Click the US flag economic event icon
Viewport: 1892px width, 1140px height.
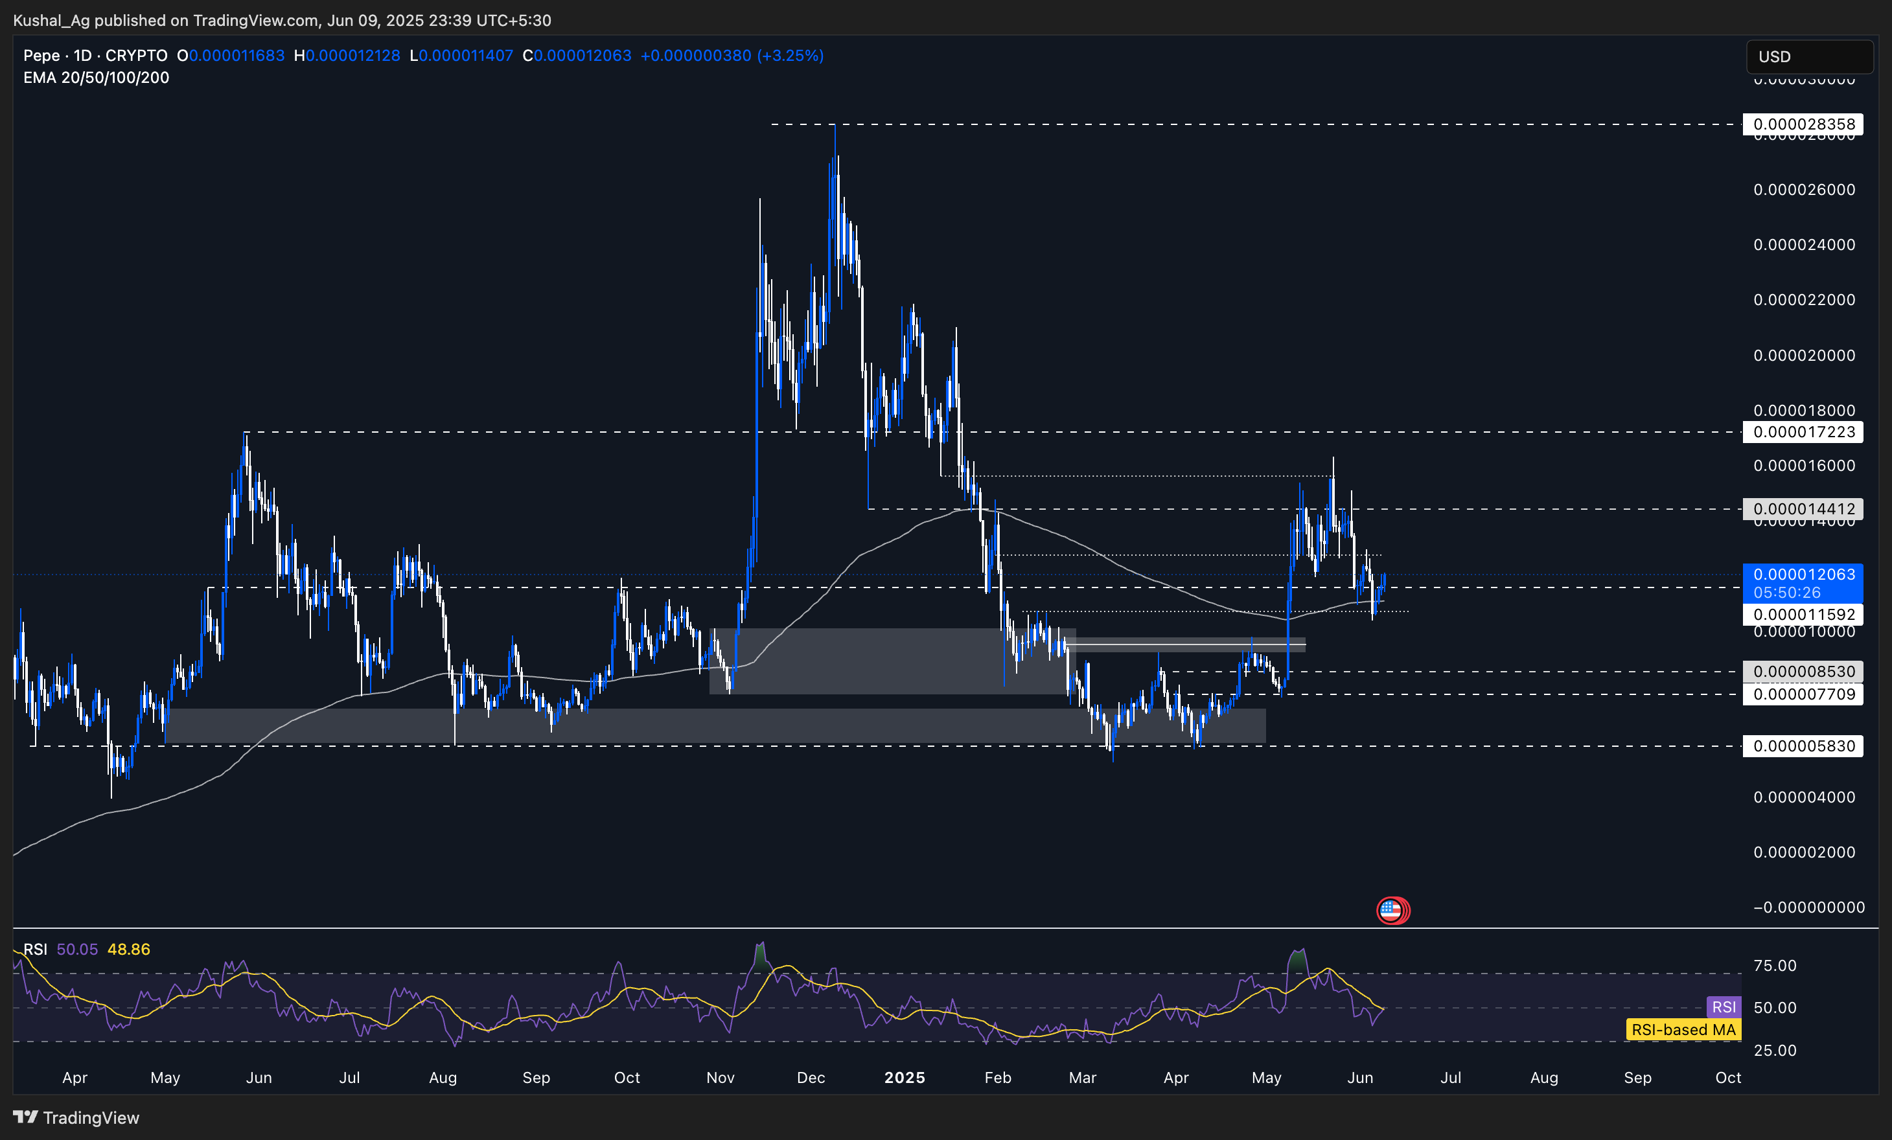1390,911
